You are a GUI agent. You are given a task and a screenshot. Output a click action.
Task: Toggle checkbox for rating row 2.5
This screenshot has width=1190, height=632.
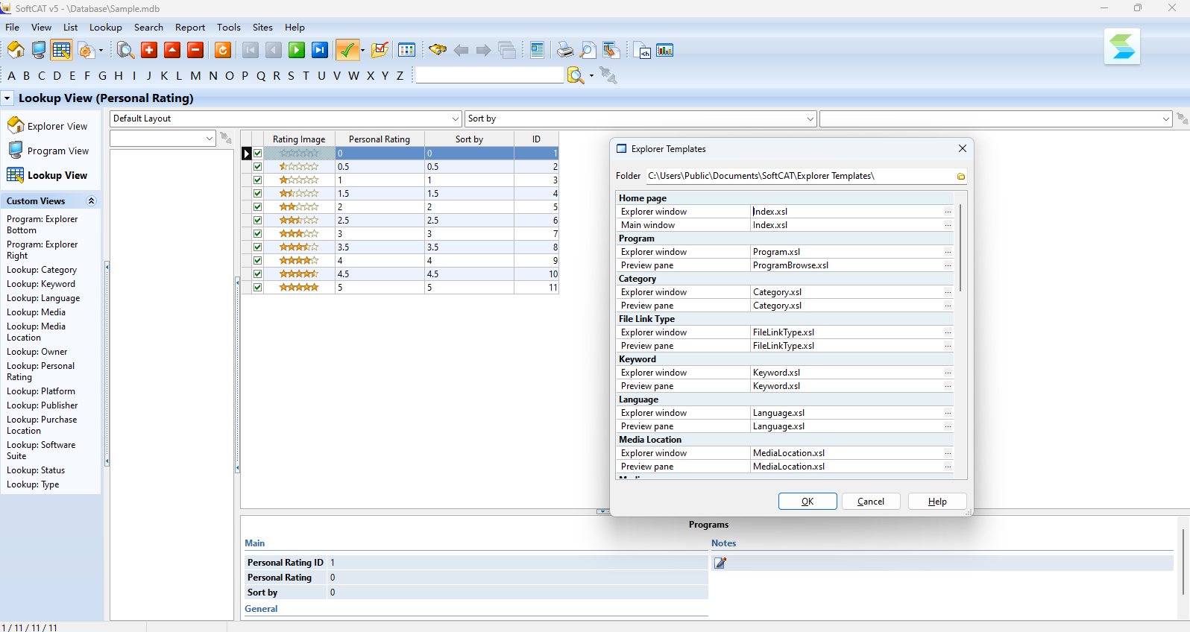pos(258,221)
